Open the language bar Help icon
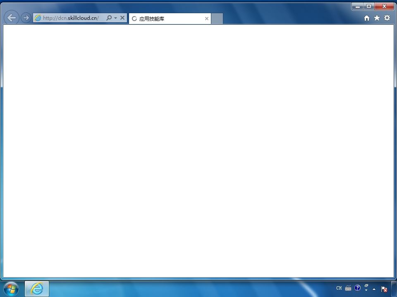The height and width of the screenshot is (297, 397). pyautogui.click(x=357, y=288)
